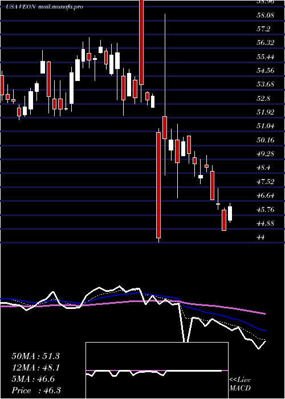Click the '5MA : 46.6' readout
This screenshot has height=399, width=285.
coord(33,379)
